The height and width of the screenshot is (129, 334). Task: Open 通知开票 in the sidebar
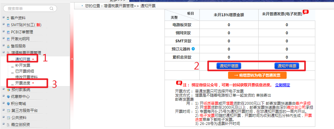23,59
